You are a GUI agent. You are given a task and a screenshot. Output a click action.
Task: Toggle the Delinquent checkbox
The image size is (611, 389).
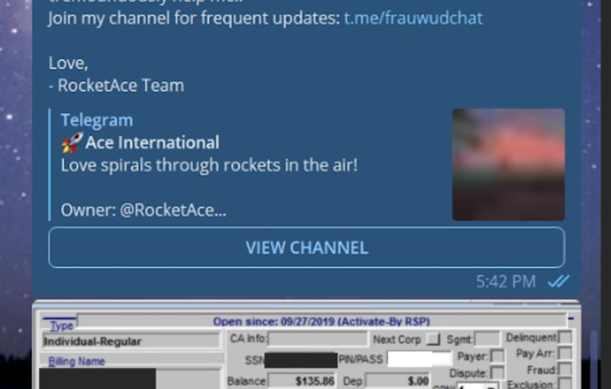click(x=564, y=338)
